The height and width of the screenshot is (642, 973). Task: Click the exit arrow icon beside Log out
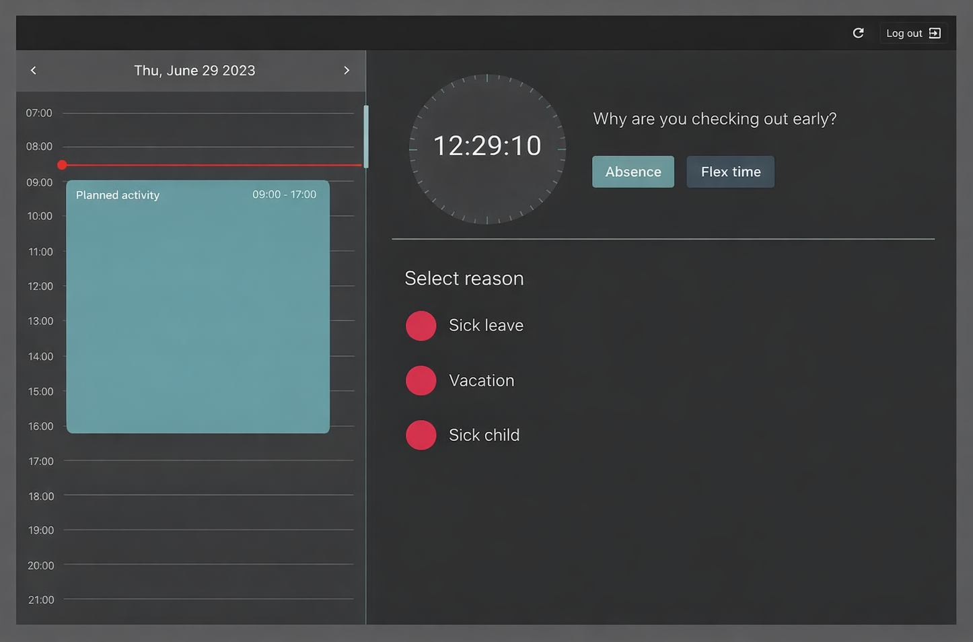point(935,33)
